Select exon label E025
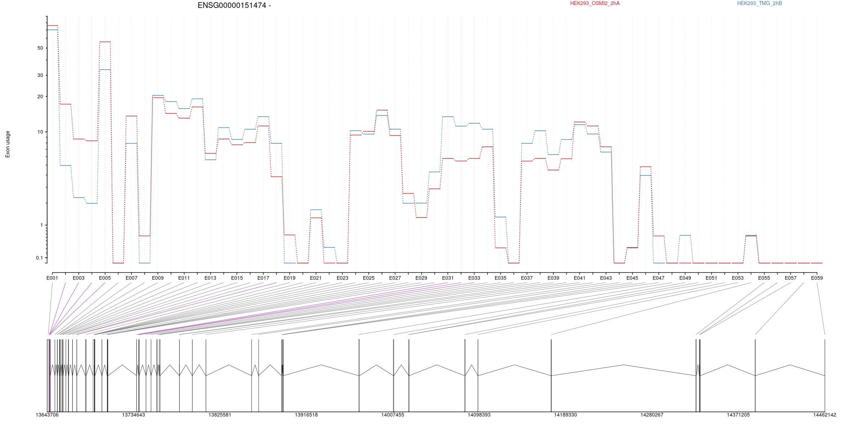The image size is (864, 432). pos(369,278)
